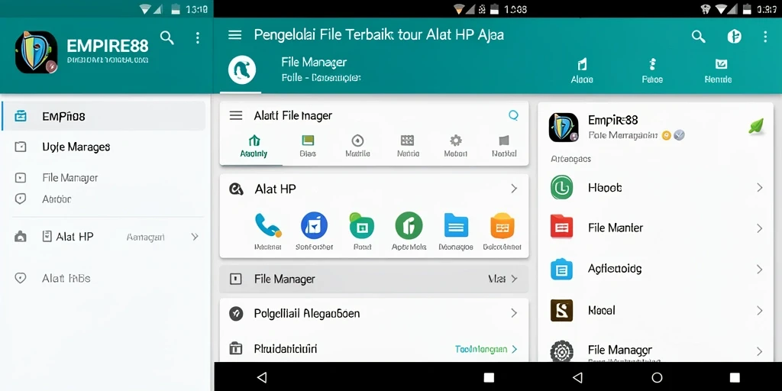This screenshot has width=782, height=391.
Task: Tap the blue search circle in Alatt File card
Action: pos(513,115)
